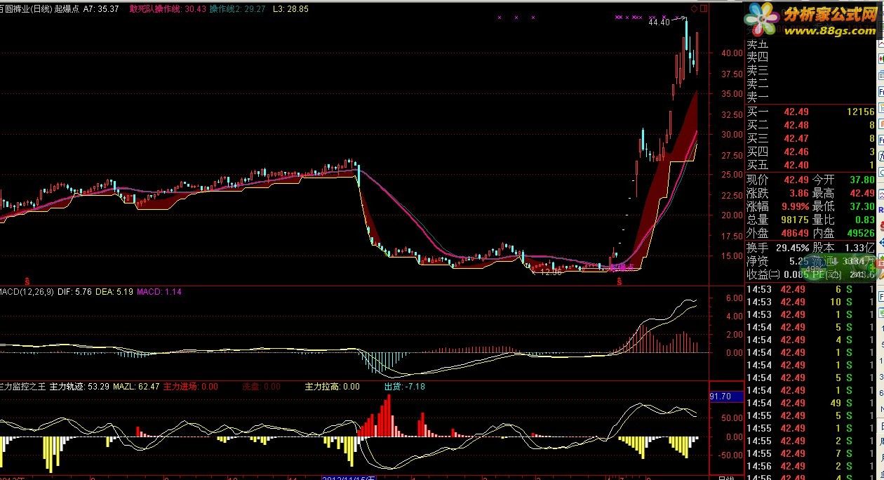Click the 主力拉高: 0.00 label
The image size is (884, 480).
[333, 387]
